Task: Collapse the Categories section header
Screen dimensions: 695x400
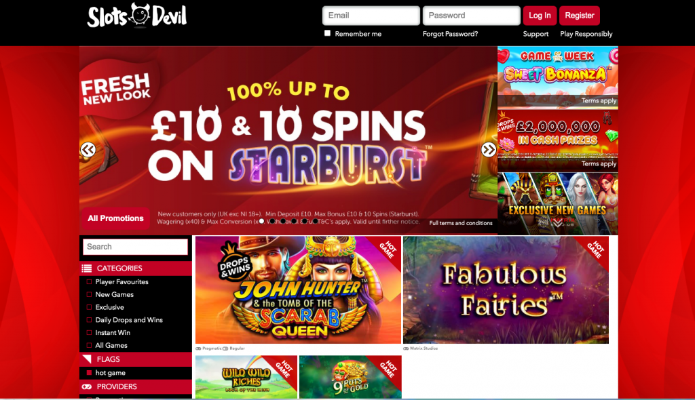Action: (x=136, y=268)
